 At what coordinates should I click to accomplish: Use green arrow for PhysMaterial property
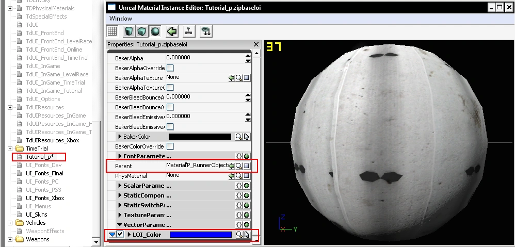[x=232, y=176]
